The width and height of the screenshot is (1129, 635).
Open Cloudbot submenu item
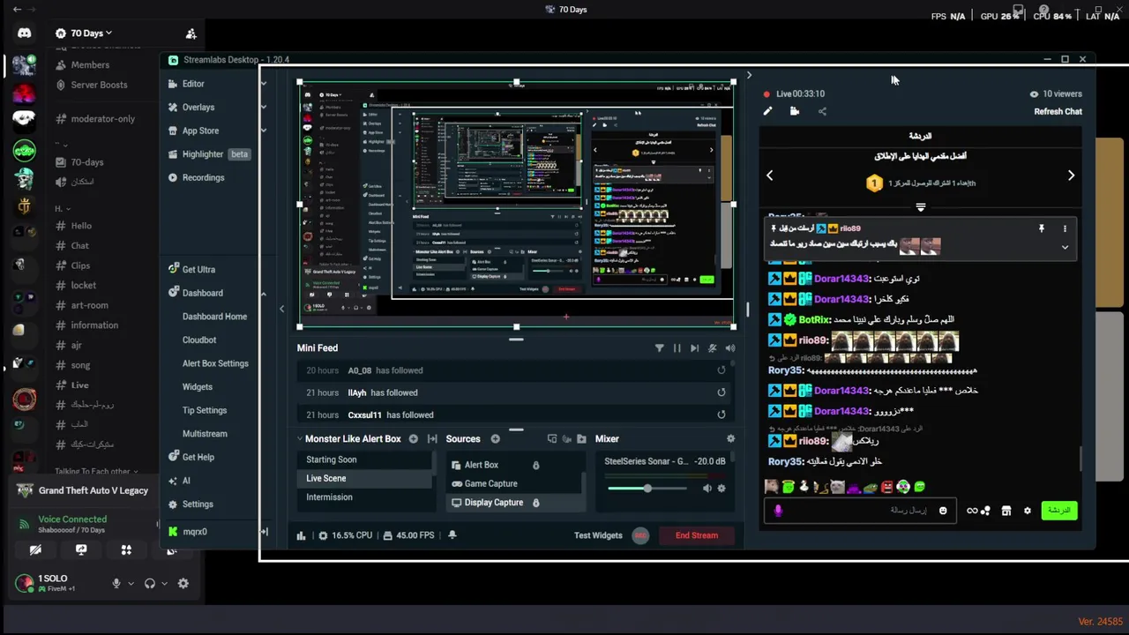(199, 340)
